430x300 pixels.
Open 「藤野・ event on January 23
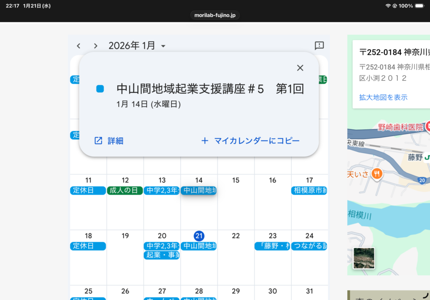(272, 246)
